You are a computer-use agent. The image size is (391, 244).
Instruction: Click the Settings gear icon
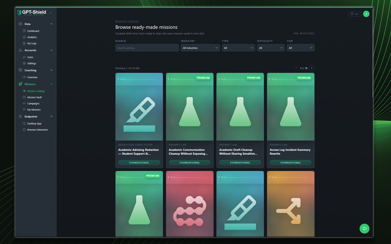pos(24,63)
